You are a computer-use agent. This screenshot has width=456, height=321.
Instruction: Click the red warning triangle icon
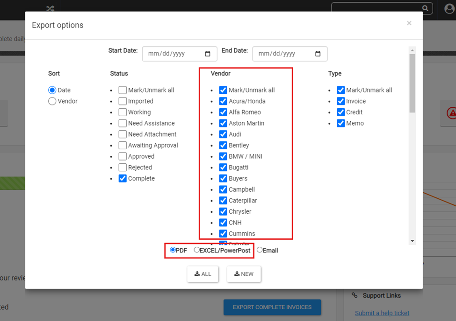click(452, 113)
